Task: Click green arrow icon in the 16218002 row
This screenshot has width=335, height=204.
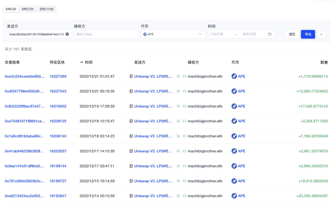Action: tap(178, 106)
